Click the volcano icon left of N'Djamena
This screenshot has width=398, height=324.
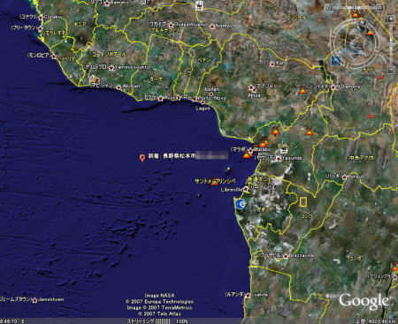coord(302,90)
